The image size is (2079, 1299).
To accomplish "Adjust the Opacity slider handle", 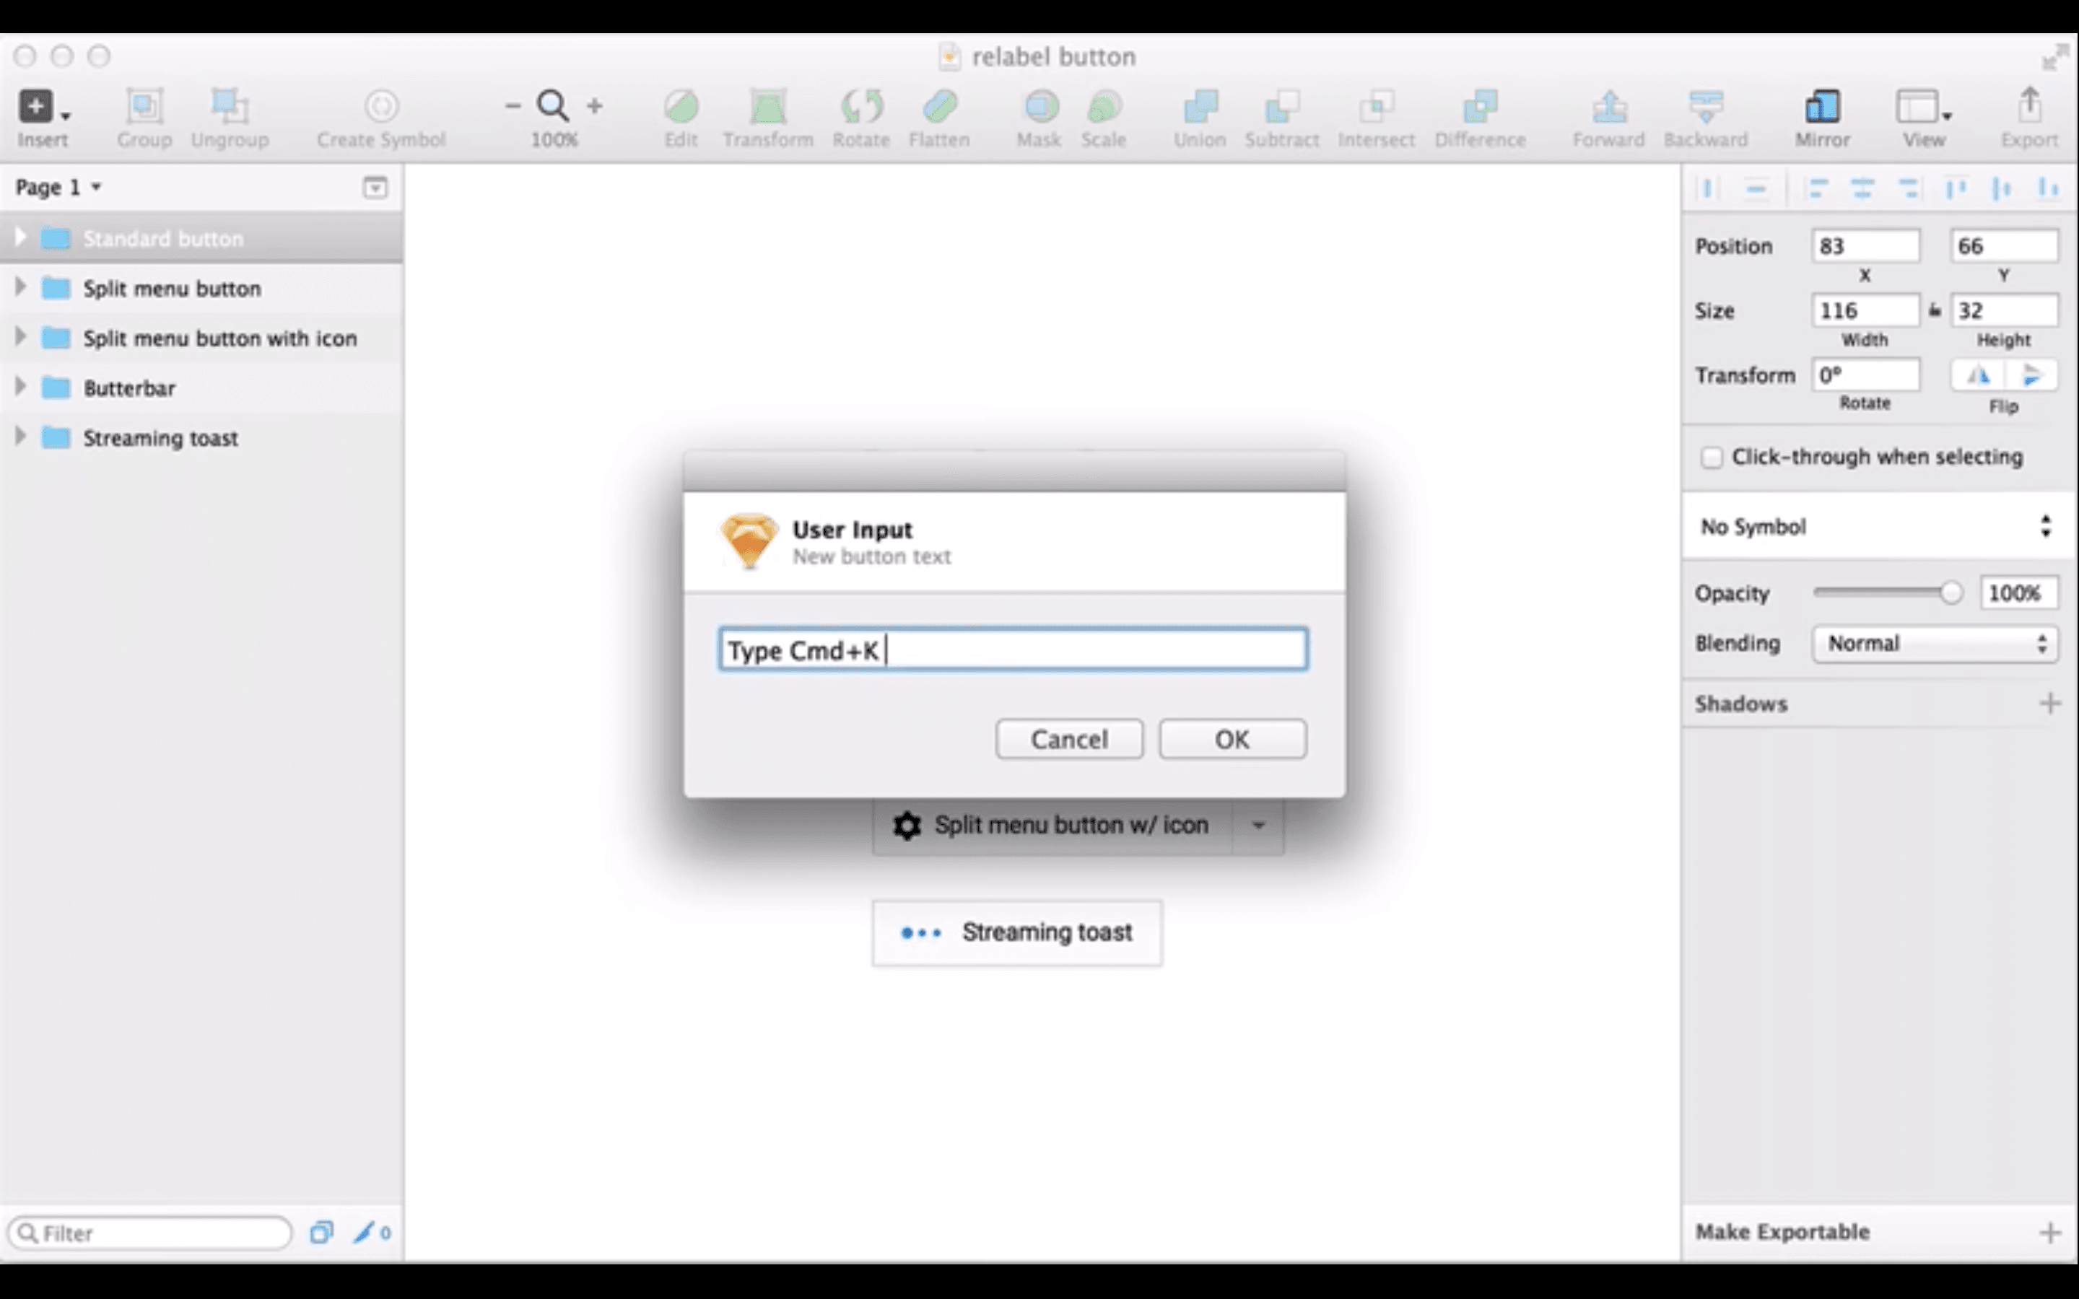I will 1951,592.
